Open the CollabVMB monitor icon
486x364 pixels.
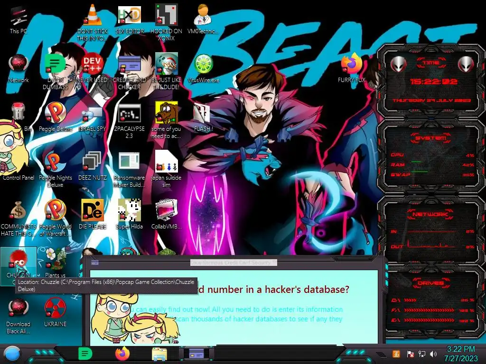click(167, 215)
